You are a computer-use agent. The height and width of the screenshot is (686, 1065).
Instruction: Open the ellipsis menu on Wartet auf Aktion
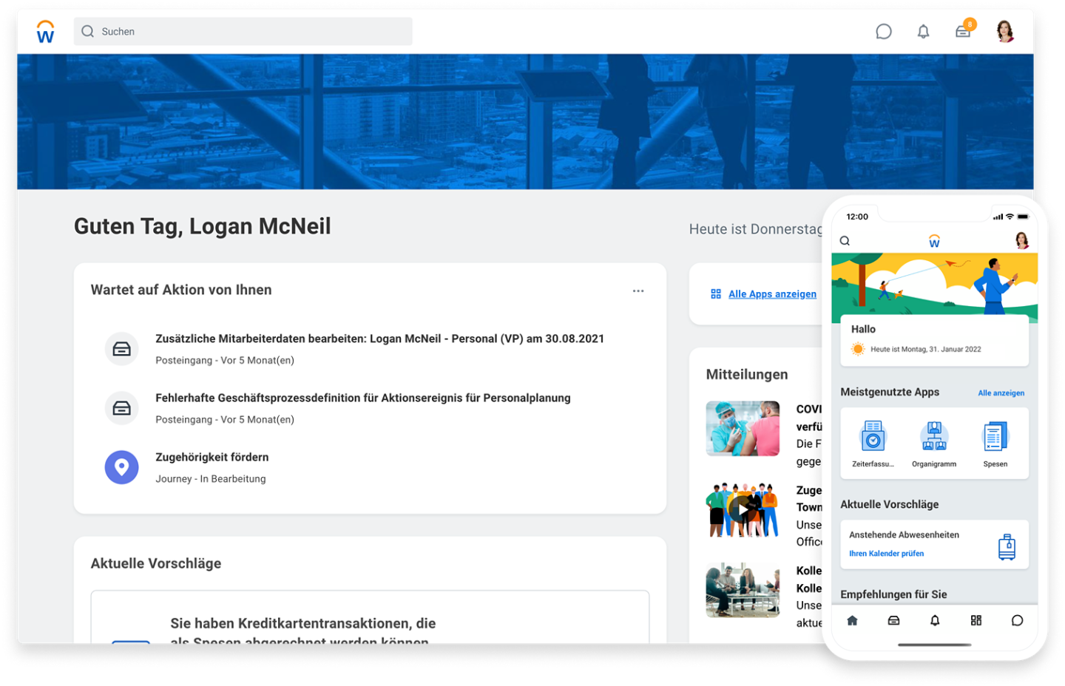point(638,291)
